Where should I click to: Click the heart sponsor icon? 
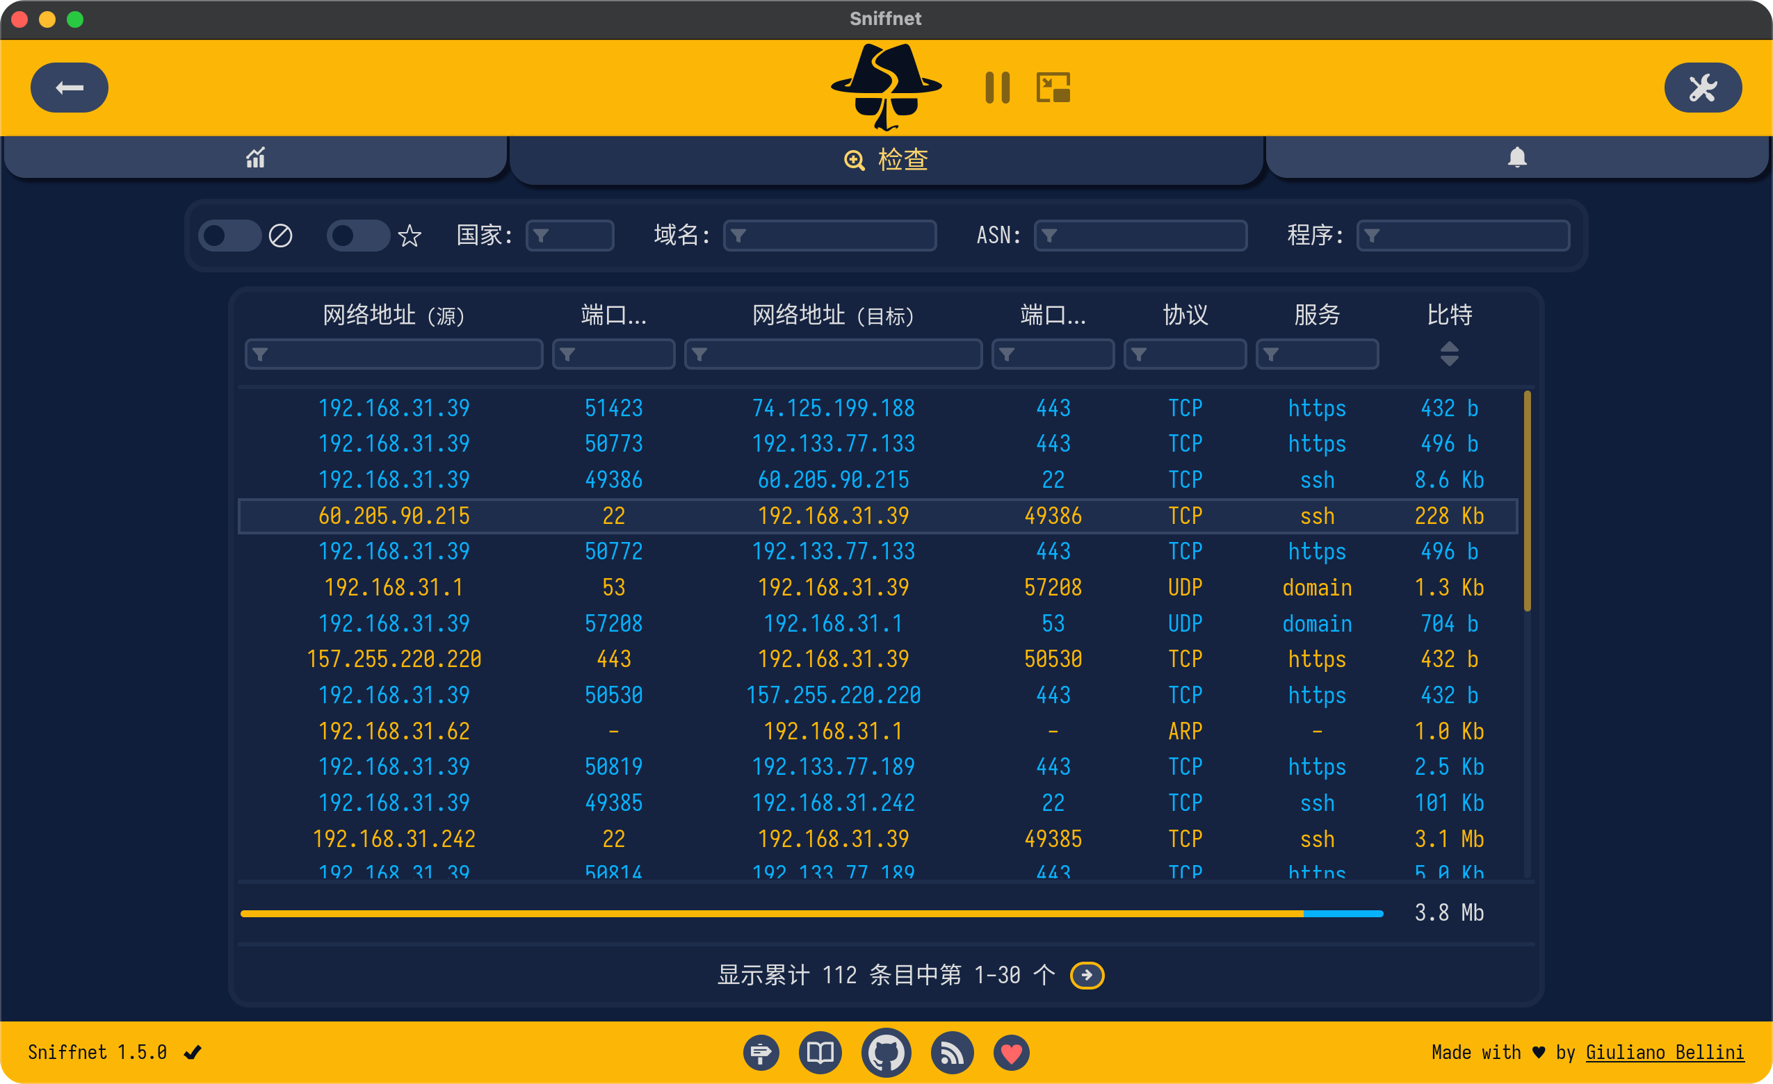point(1011,1053)
